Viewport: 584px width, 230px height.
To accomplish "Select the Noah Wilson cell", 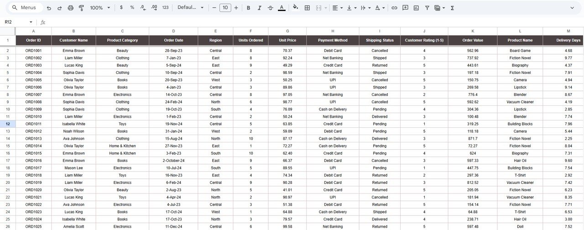I will 73,131.
